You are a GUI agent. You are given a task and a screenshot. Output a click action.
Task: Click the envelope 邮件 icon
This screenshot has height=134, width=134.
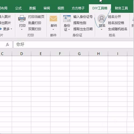[53, 18]
